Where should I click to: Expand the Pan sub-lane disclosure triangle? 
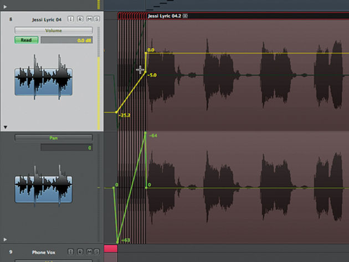point(5,239)
